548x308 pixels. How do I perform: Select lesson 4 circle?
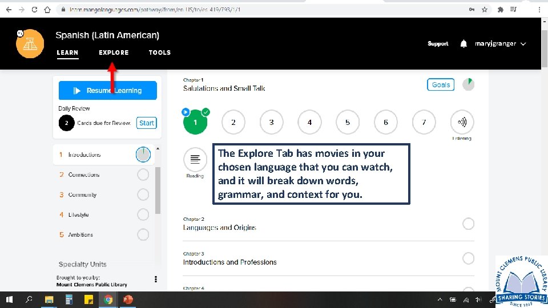coord(309,122)
